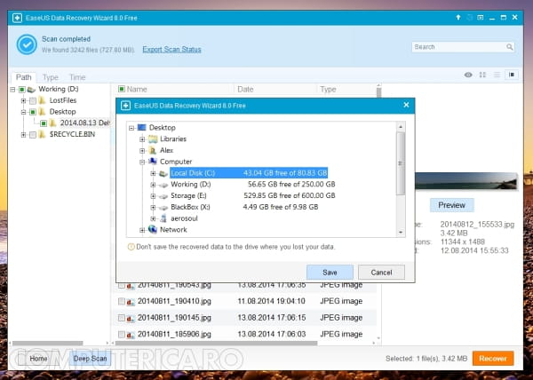The image size is (533, 380).
Task: Toggle the 2014.08.13 folder checkbox
Action: (x=44, y=123)
